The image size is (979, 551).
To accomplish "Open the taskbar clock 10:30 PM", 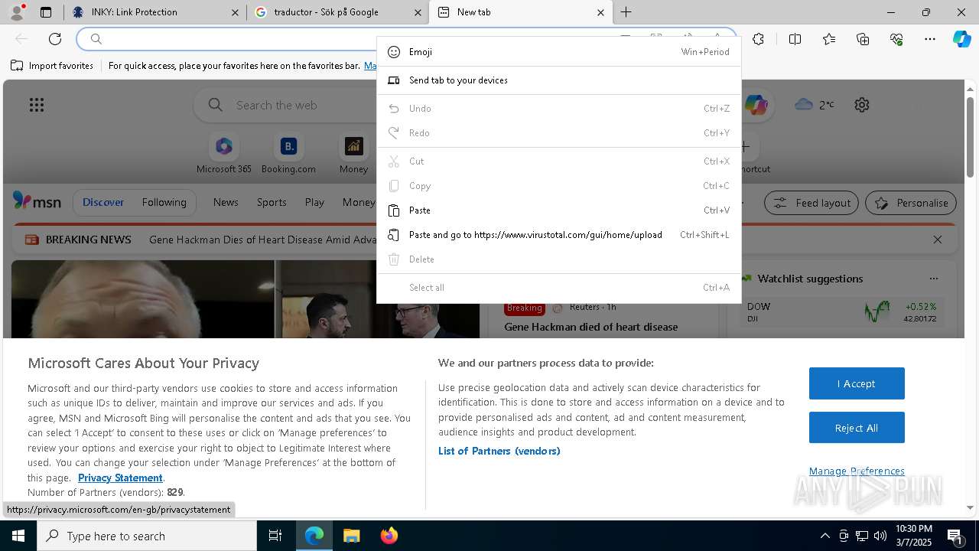I will coord(913,536).
